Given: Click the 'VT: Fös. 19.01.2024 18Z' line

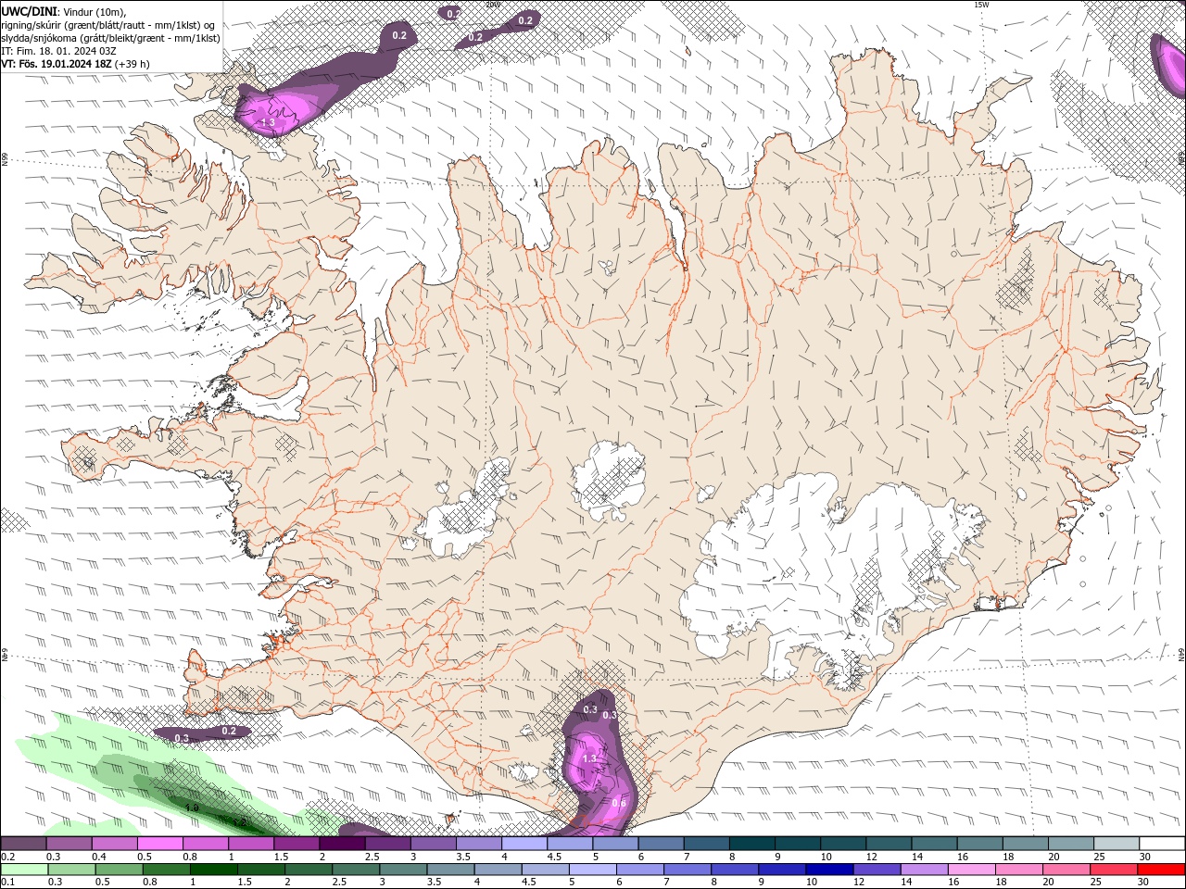Looking at the screenshot, I should tap(57, 64).
